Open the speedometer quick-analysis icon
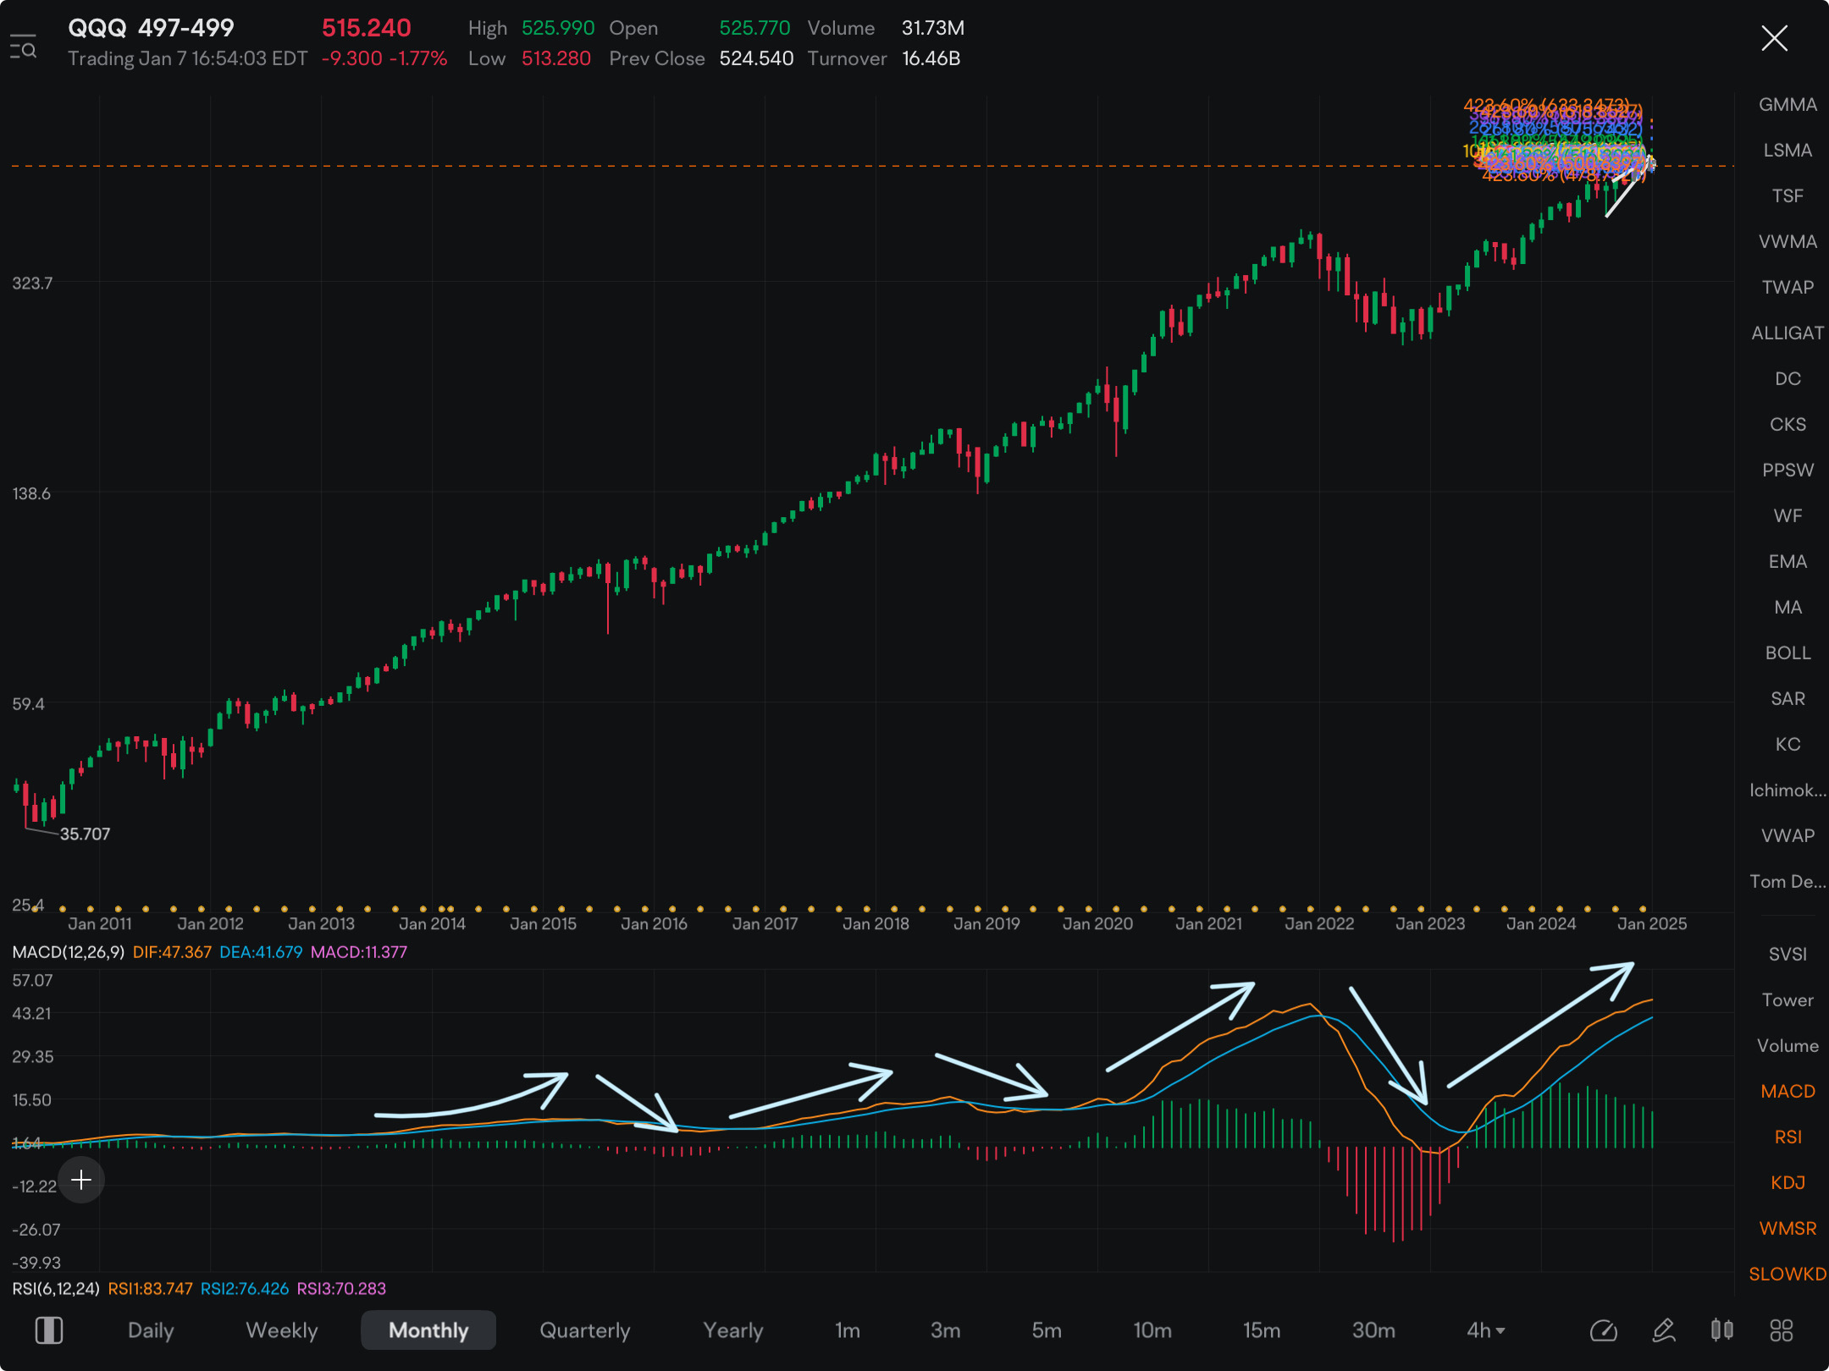This screenshot has height=1371, width=1829. click(1603, 1330)
